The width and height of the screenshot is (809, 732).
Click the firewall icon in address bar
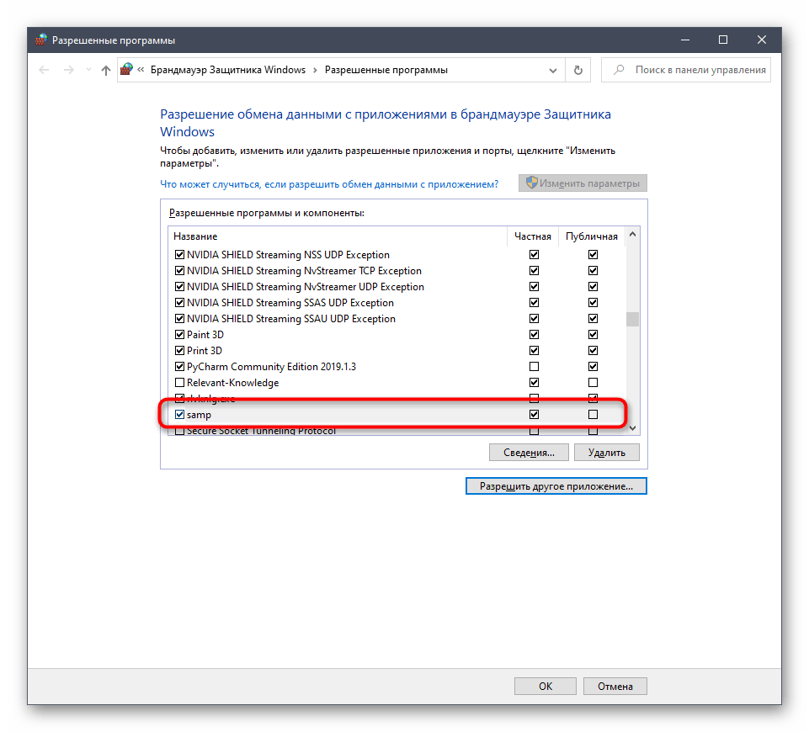(125, 71)
